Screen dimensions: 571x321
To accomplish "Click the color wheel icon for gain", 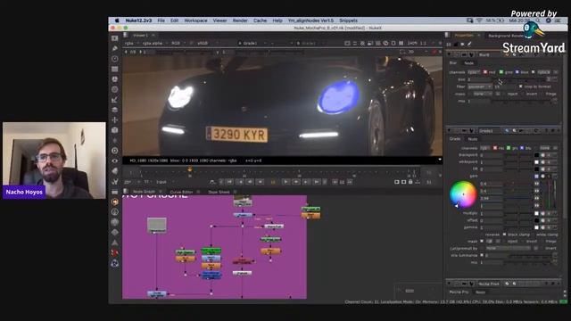I will pos(543,177).
